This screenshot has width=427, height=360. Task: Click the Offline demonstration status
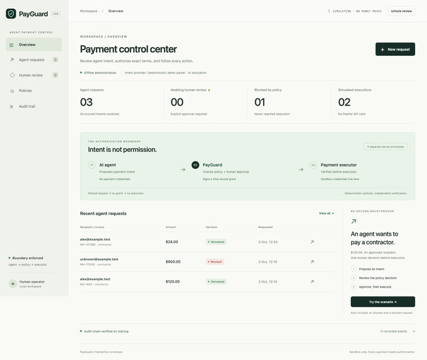98,73
